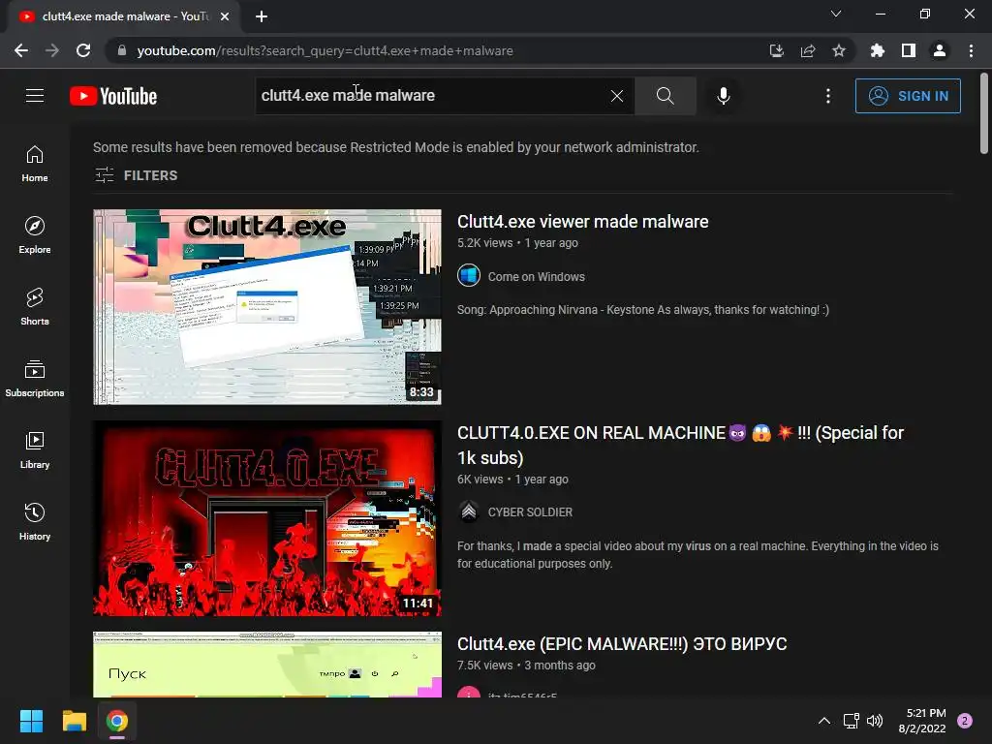
Task: Go back with the browser back arrow
Action: click(21, 50)
